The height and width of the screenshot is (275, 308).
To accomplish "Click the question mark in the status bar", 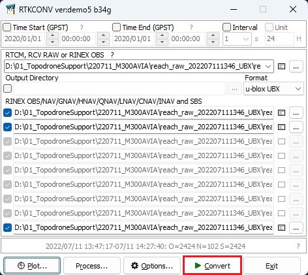I will [x=298, y=246].
